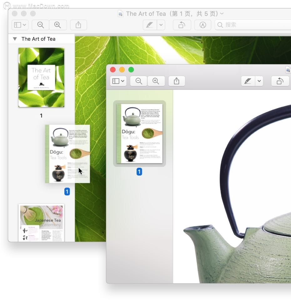Zoom out in the front Preview window
Viewport: 291px width, 303px height.
coord(139,81)
